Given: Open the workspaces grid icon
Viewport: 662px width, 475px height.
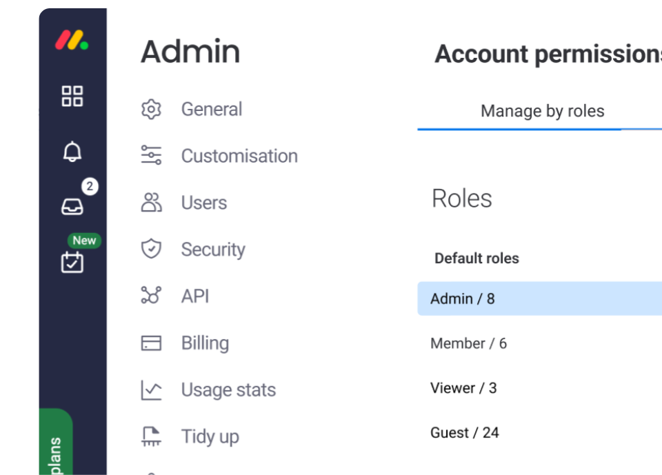Looking at the screenshot, I should [72, 96].
